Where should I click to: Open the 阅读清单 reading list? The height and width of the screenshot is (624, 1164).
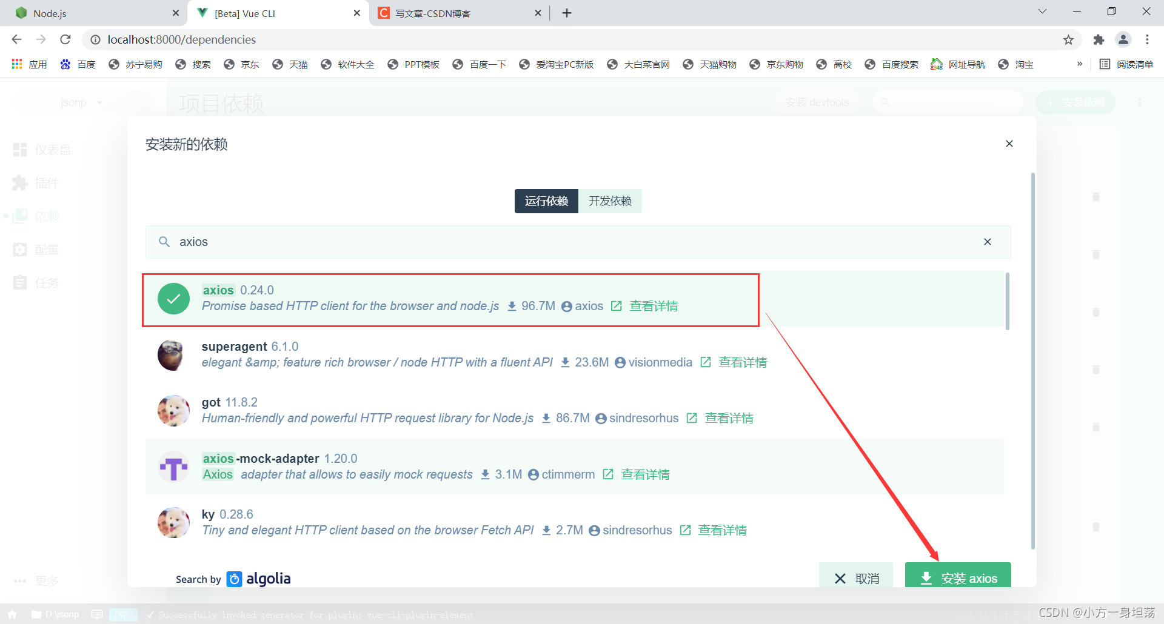[1126, 64]
